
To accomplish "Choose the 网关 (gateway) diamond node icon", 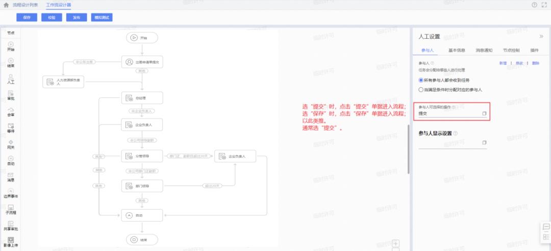I will pos(11,142).
